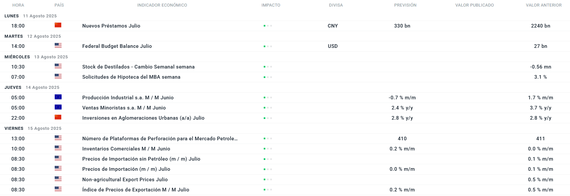570x196 pixels.
Task: Click the impact level bar for Precios de Importación
Action: coord(267,169)
